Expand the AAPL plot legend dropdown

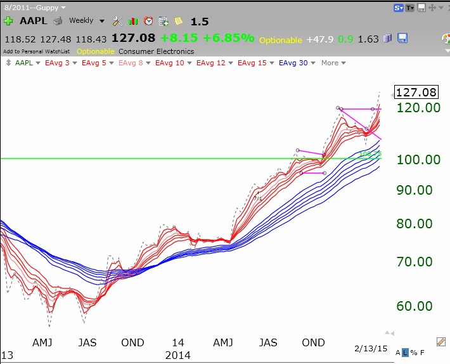(x=38, y=63)
